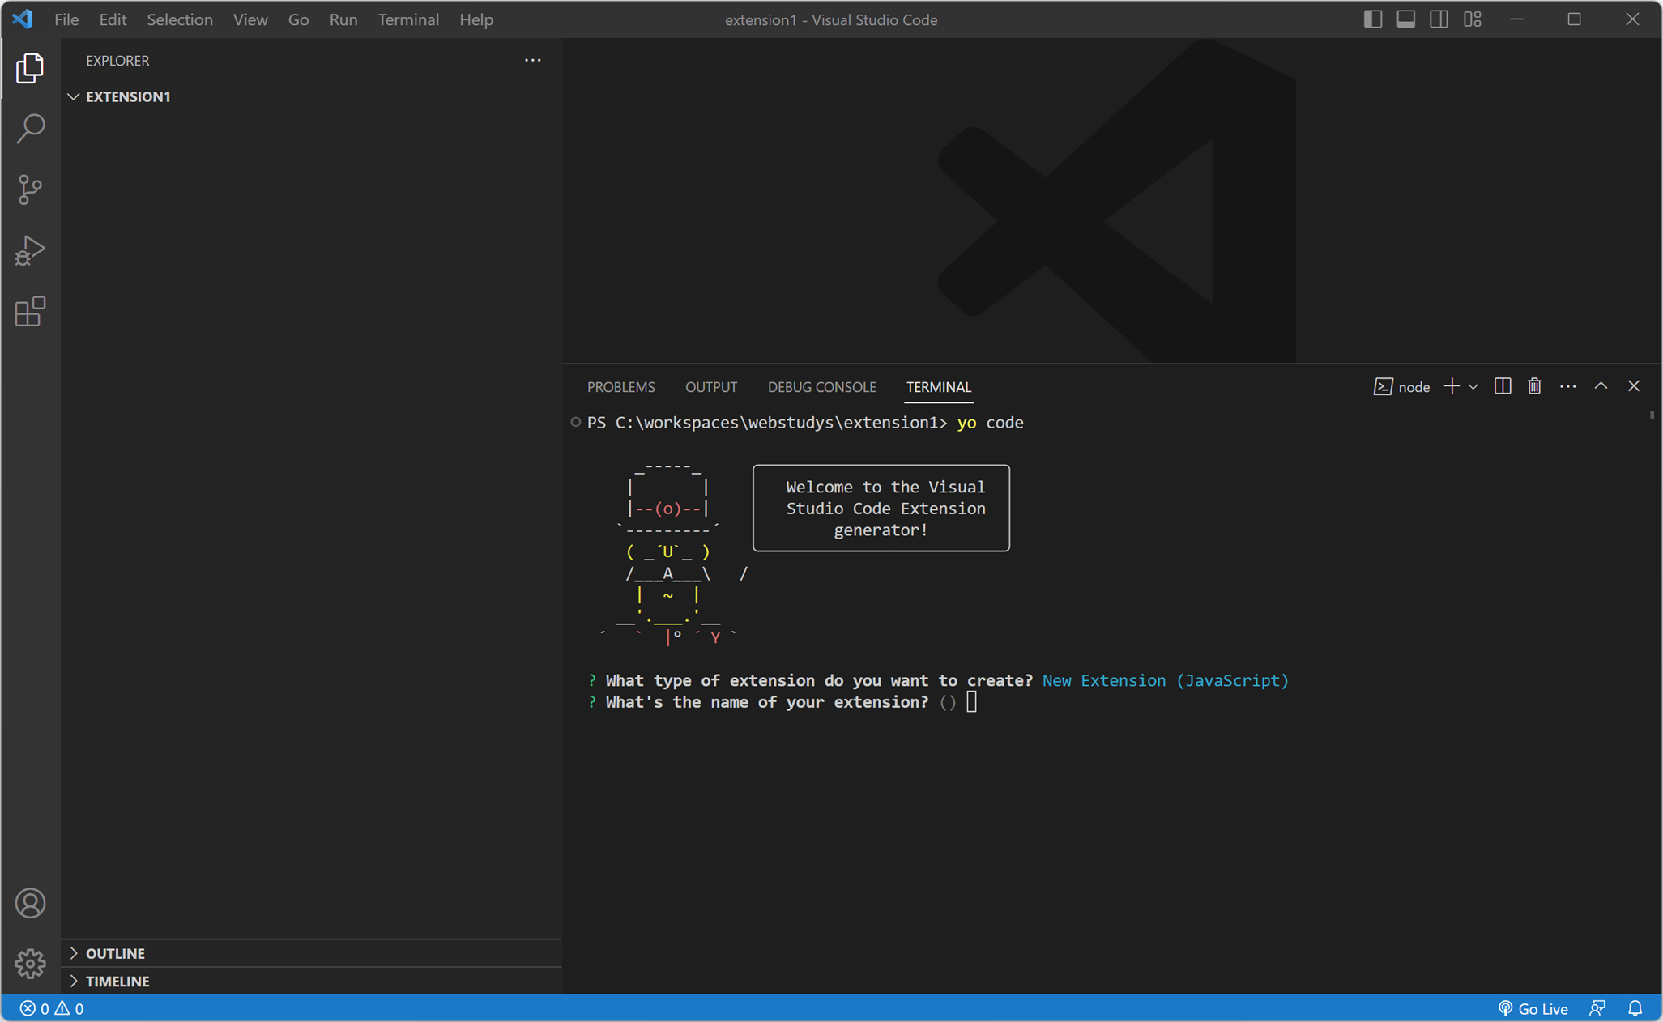Open the Accounts menu icon
The height and width of the screenshot is (1022, 1663).
pyautogui.click(x=30, y=903)
